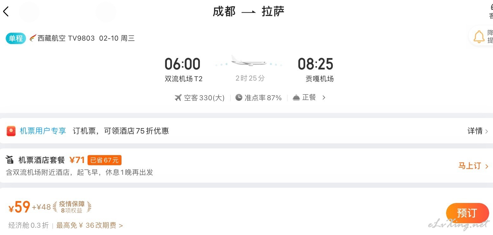The height and width of the screenshot is (235, 493).
Task: Tap the back arrow icon
Action: click(x=6, y=12)
